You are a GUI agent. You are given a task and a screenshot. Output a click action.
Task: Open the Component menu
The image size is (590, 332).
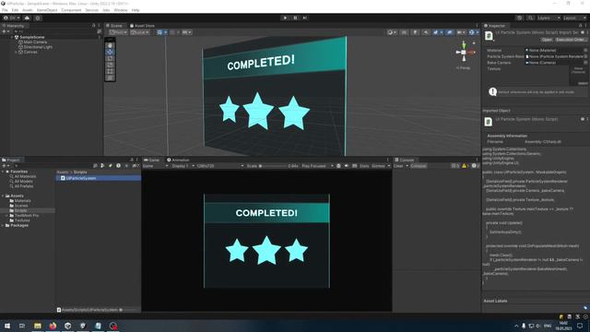tap(71, 10)
